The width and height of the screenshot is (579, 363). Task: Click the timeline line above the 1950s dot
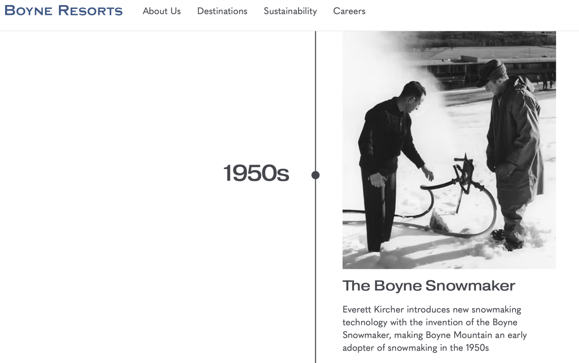pos(316,90)
